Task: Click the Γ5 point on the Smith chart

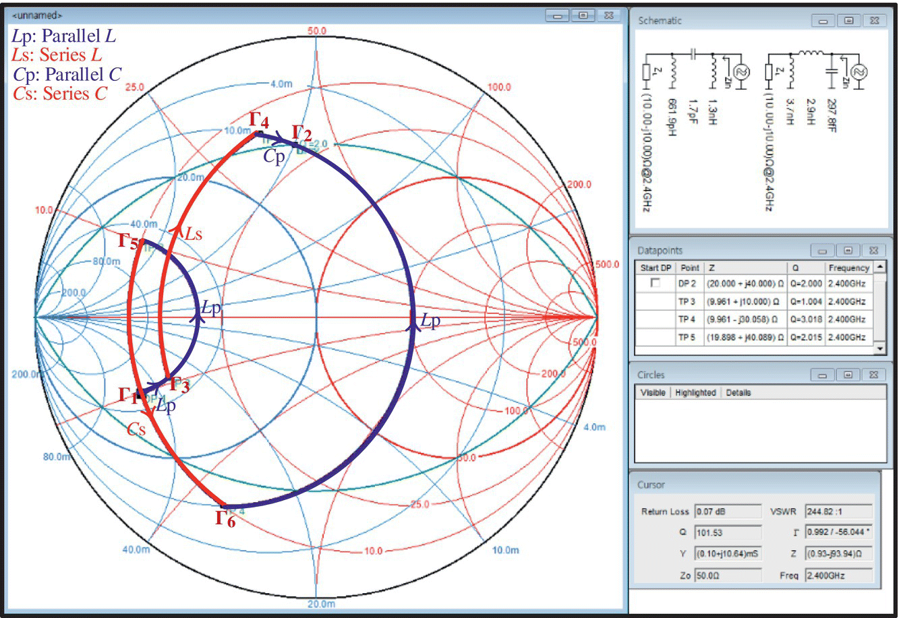Action: tap(143, 241)
